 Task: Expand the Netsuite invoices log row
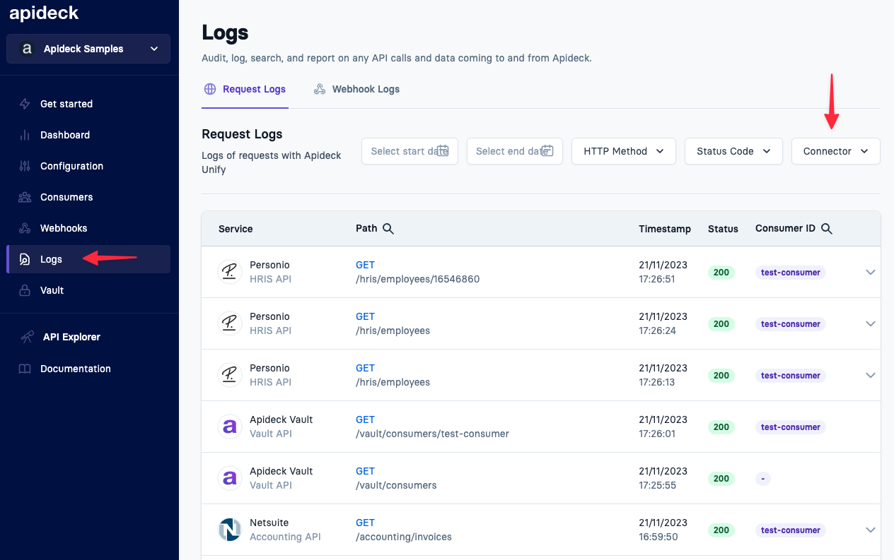[871, 530]
